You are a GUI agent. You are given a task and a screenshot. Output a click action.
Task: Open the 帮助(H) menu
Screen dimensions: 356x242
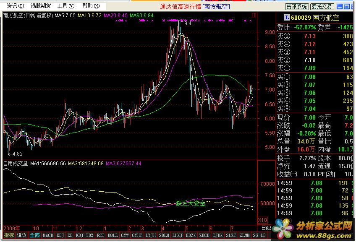[x=91, y=6]
